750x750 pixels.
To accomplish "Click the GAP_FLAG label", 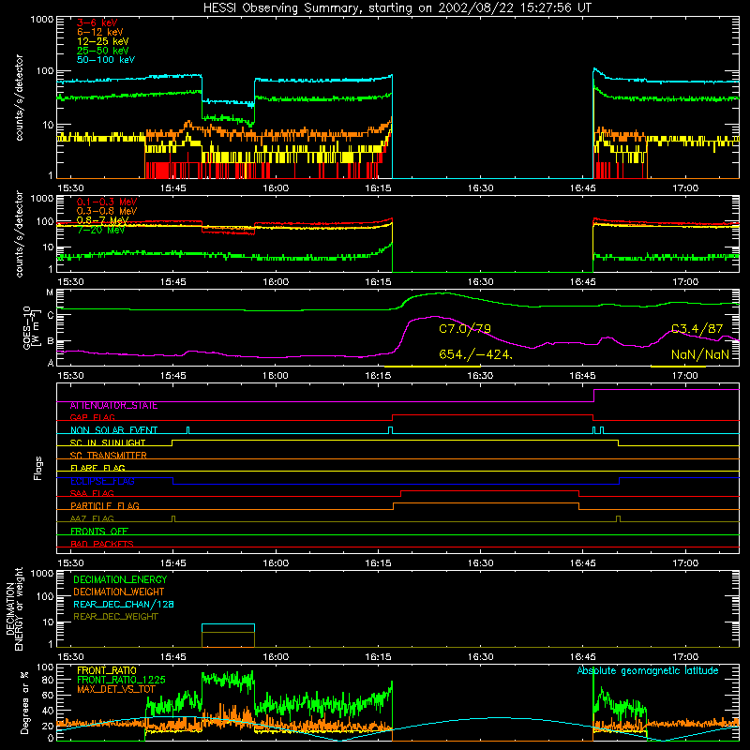I will pyautogui.click(x=92, y=417).
